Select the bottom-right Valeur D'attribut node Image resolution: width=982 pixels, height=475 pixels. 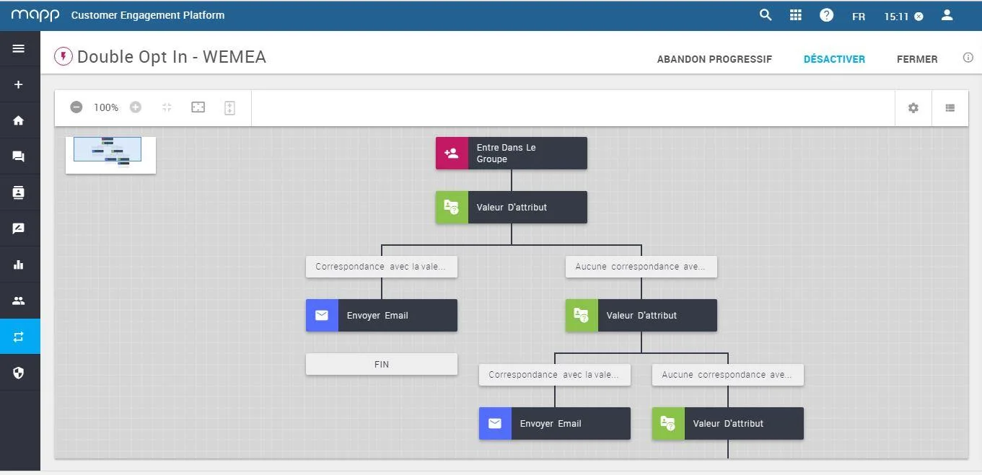728,424
